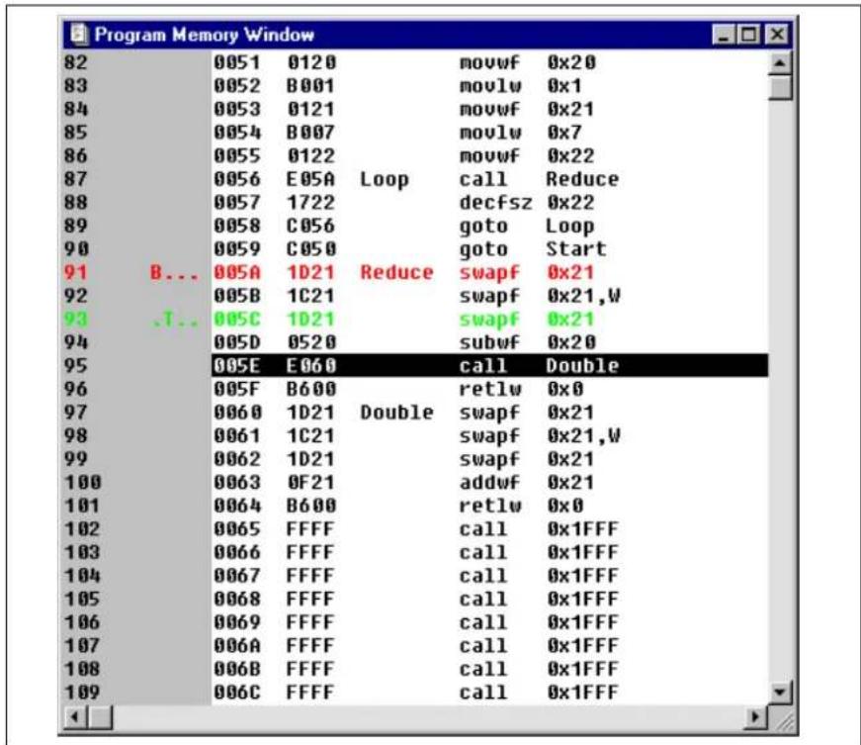Screen dimensions: 861x745
Task: Select the highlighted 'call Double' row at 005E
Action: (489, 365)
